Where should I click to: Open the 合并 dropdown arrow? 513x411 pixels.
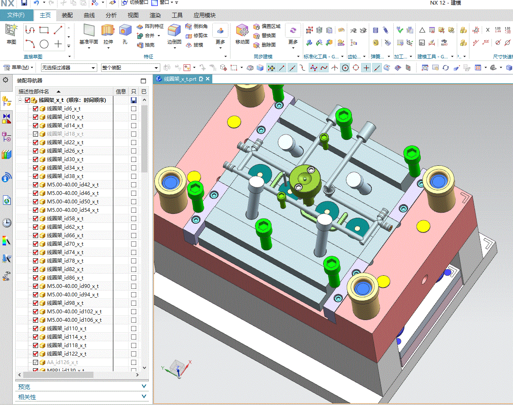point(159,36)
